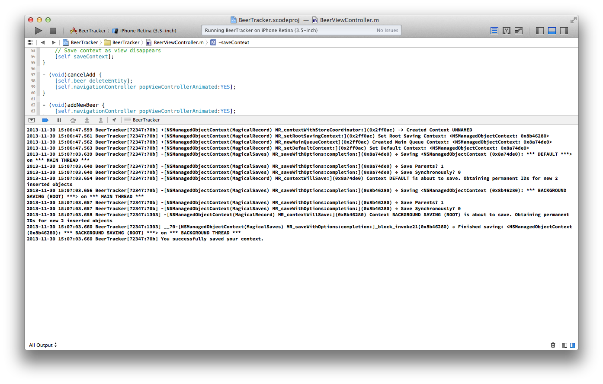Click the Step Out icon
This screenshot has height=384, width=603.
[x=101, y=120]
